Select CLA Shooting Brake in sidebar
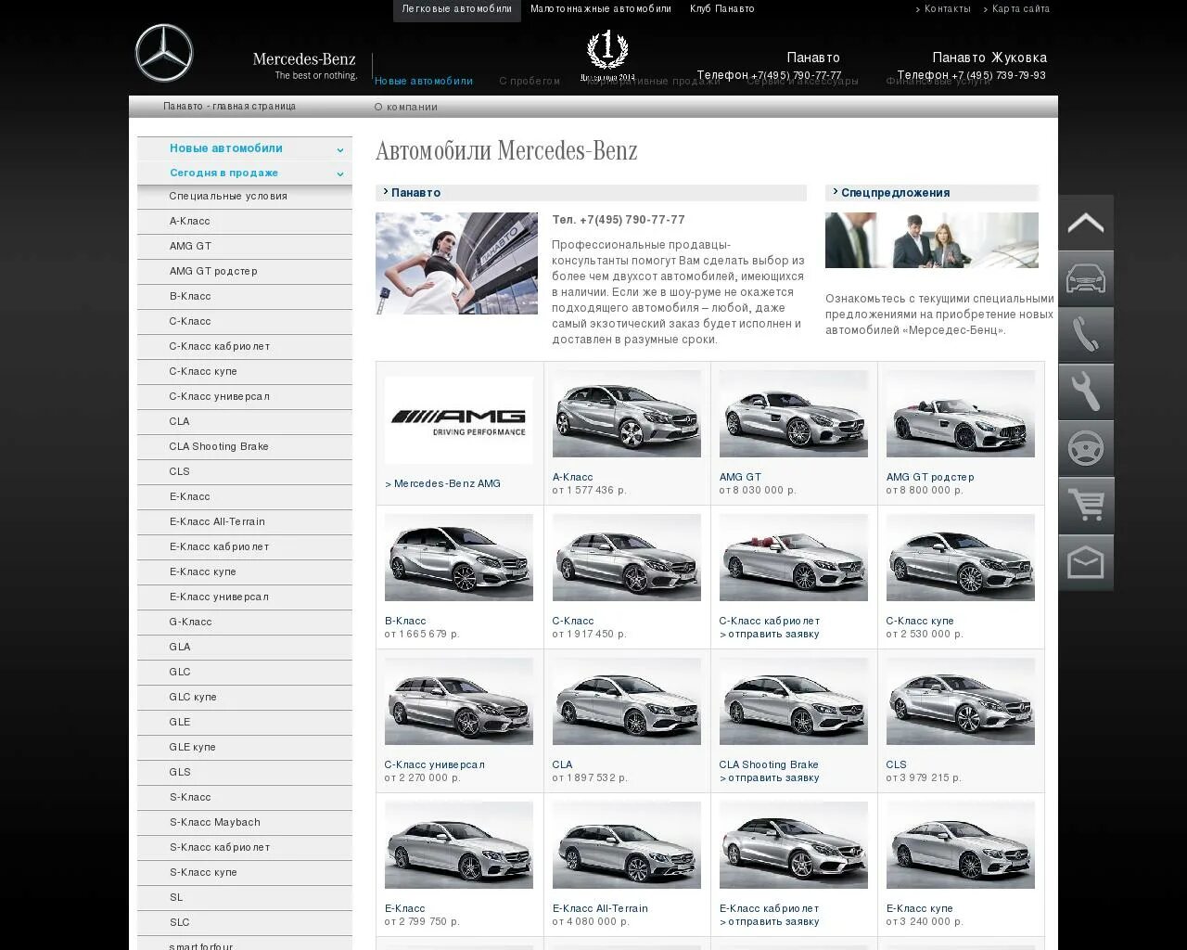 coord(245,447)
